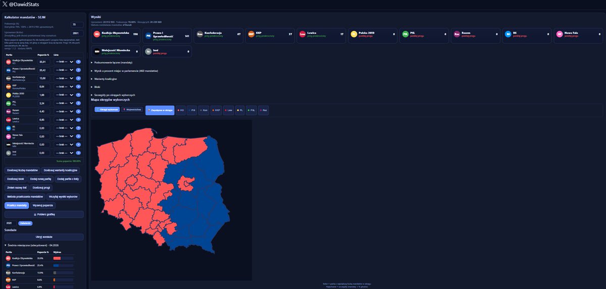Collapse Średnia miesięczna (zdecydowani) poll section

coord(33,245)
